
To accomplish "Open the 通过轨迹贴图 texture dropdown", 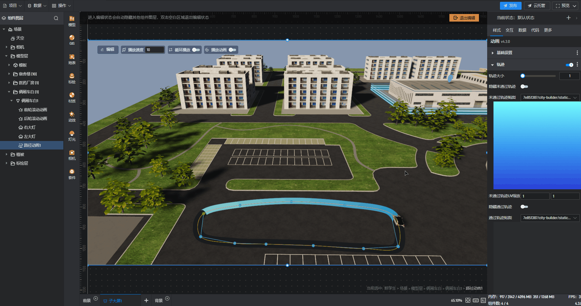I will (550, 218).
